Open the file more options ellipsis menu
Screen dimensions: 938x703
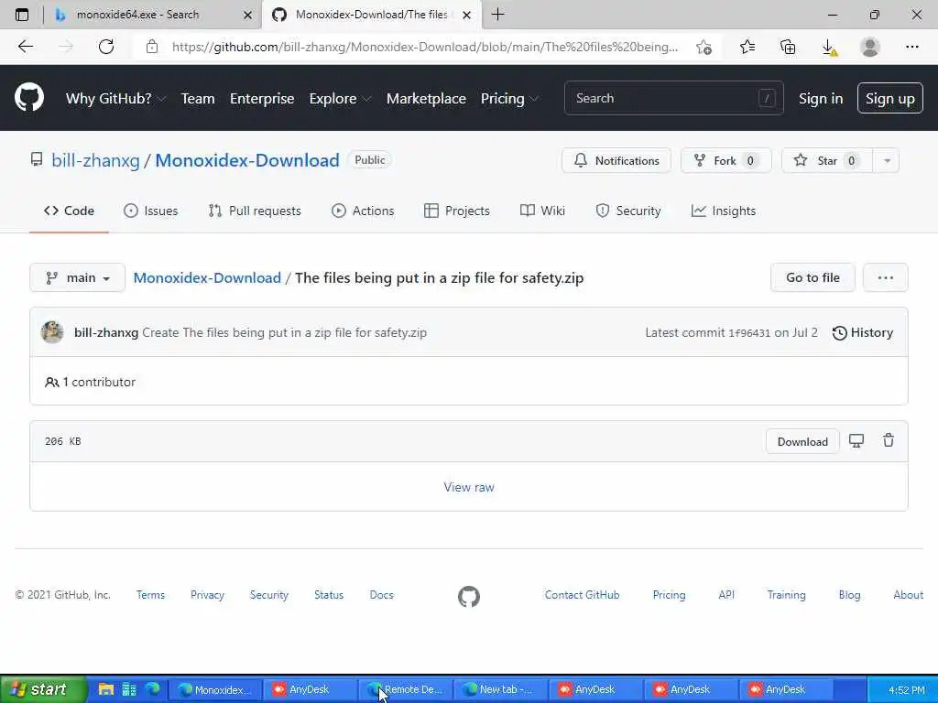point(886,277)
